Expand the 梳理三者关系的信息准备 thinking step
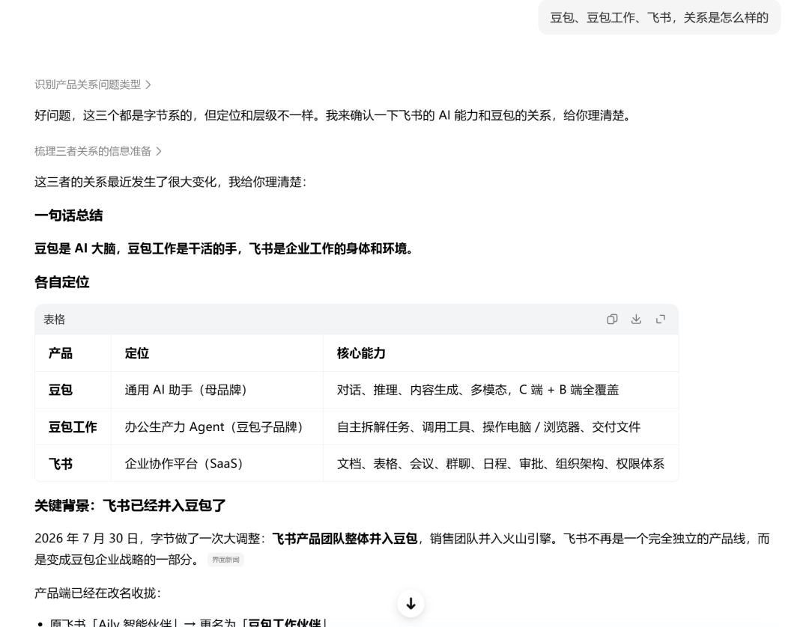Image resolution: width=809 pixels, height=627 pixels. (98, 151)
